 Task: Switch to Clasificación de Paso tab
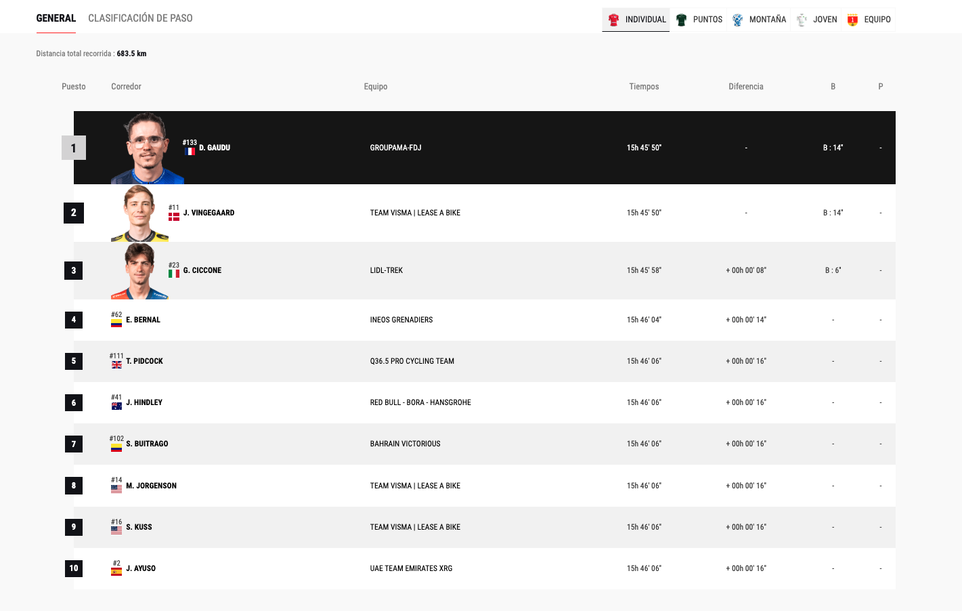coord(140,18)
